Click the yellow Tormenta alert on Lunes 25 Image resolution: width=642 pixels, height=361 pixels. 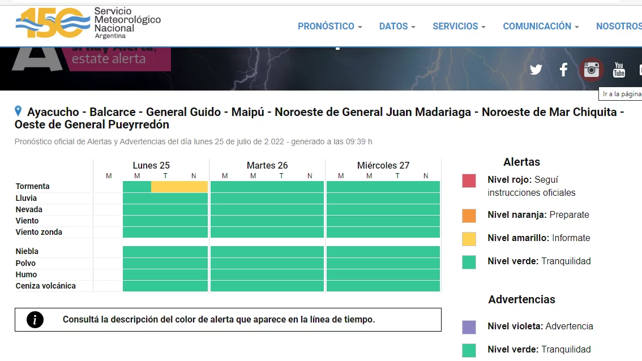tap(179, 187)
